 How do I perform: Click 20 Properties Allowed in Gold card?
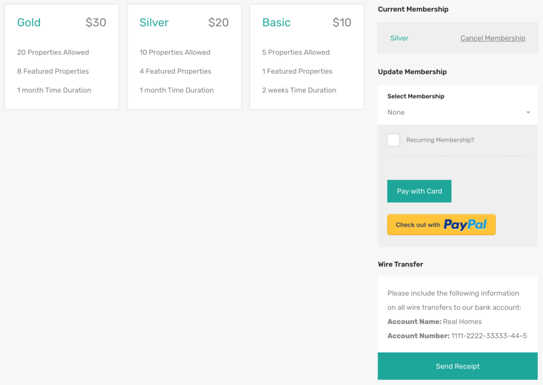53,52
